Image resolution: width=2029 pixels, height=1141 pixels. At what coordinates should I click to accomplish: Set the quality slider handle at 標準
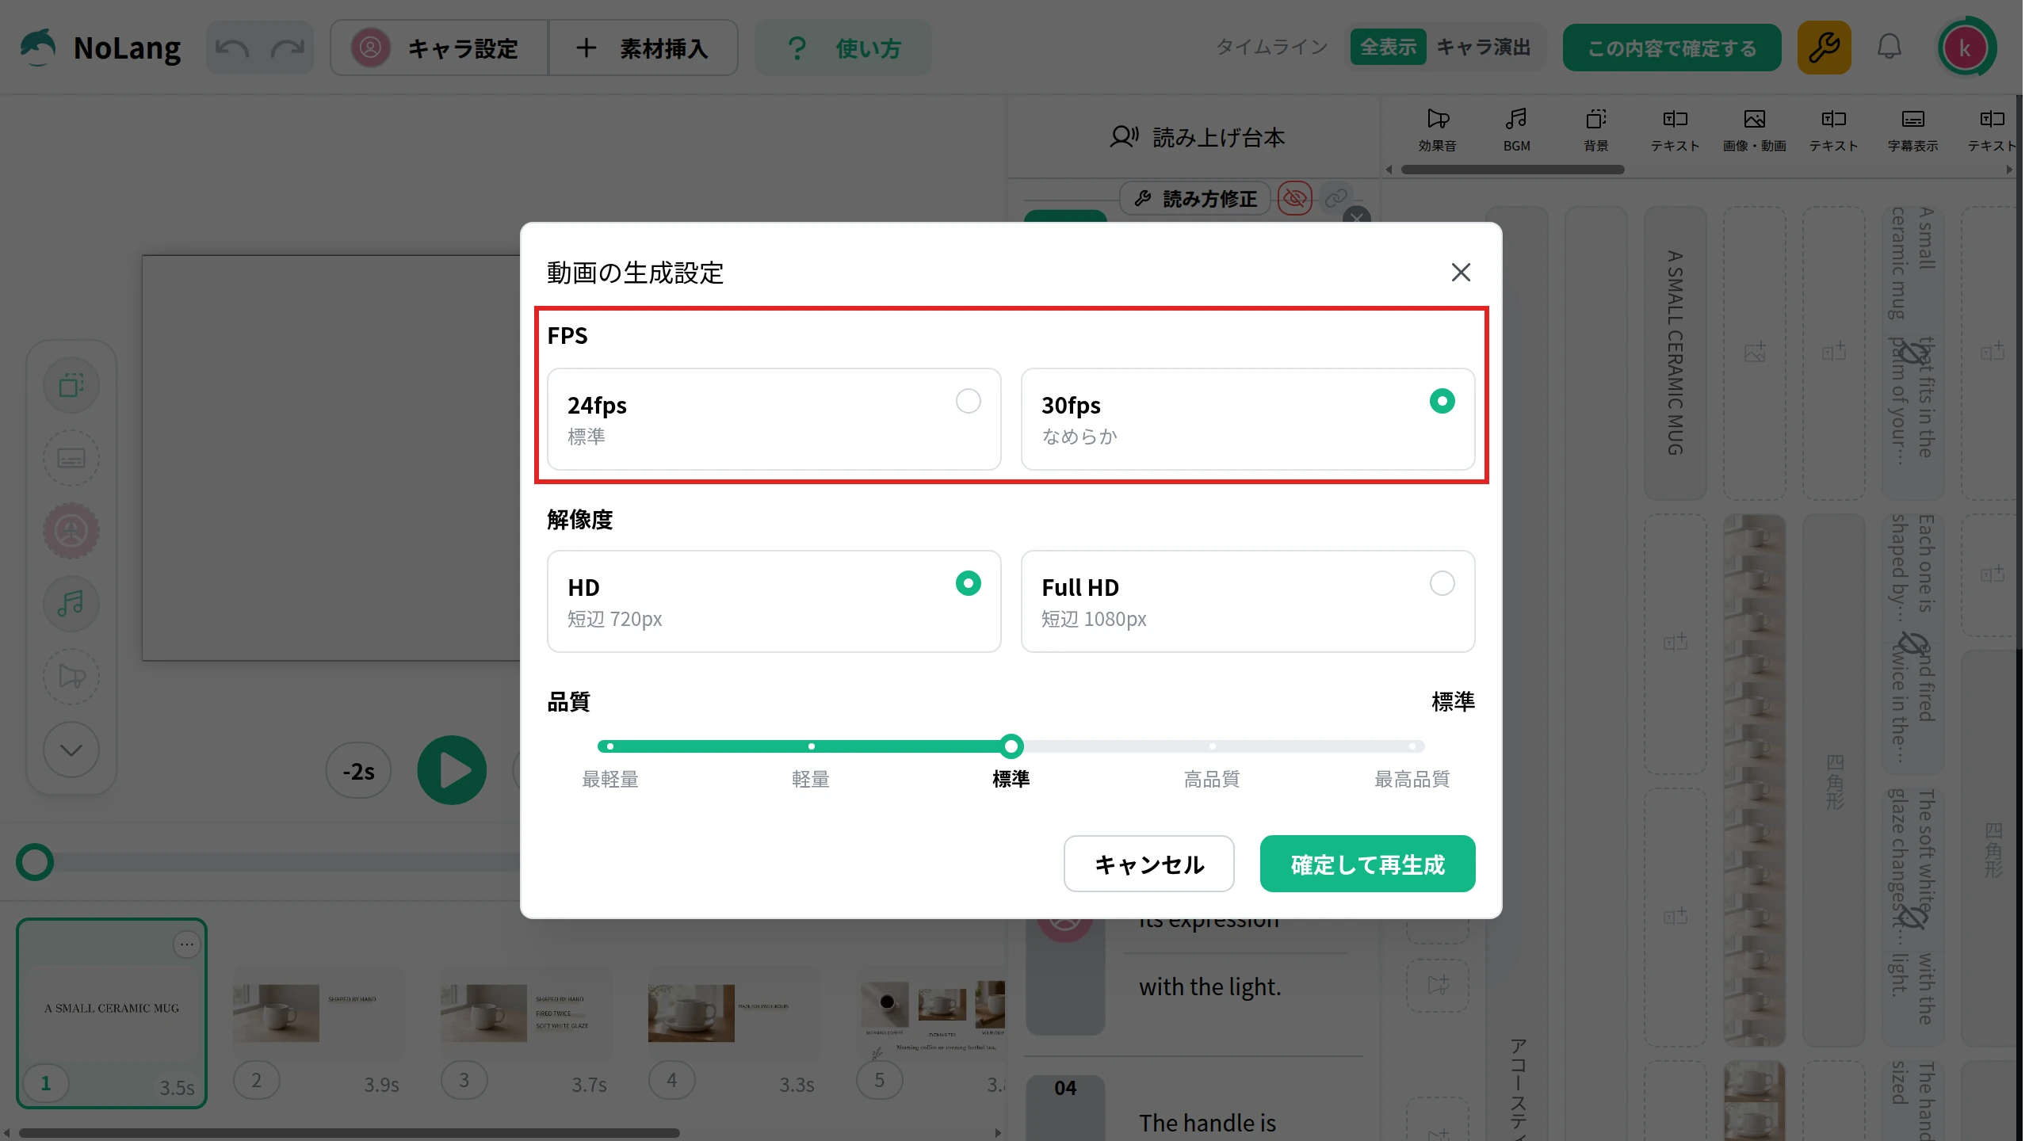tap(1011, 746)
